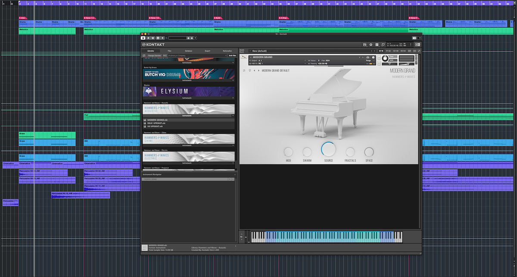The image size is (517, 277).
Task: Open Modern Grand instrument info via the i icon
Action: coord(373,57)
